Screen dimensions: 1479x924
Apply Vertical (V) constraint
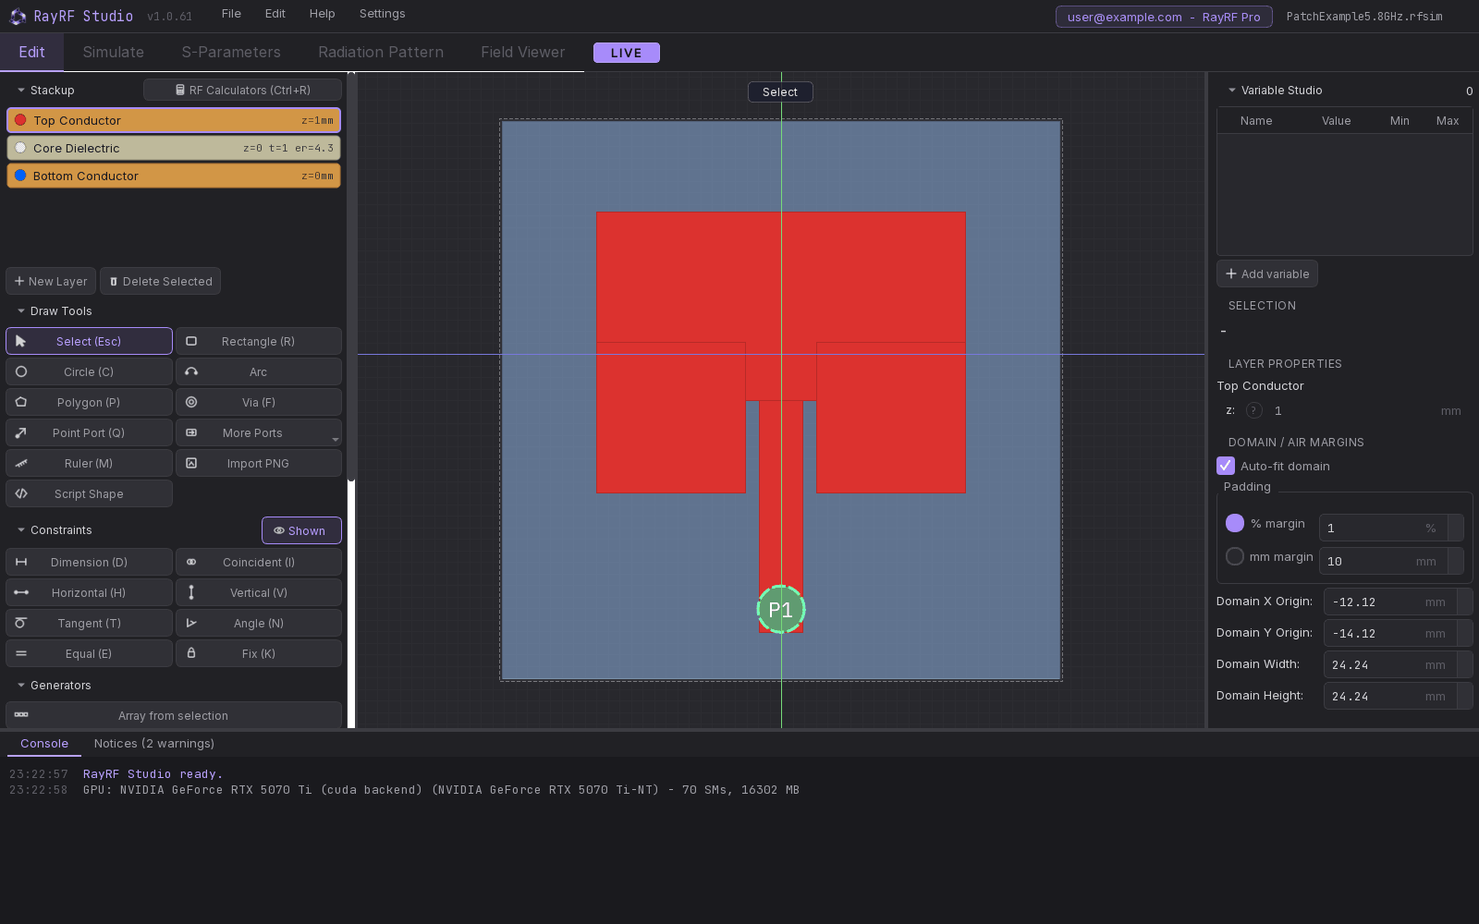tap(259, 592)
